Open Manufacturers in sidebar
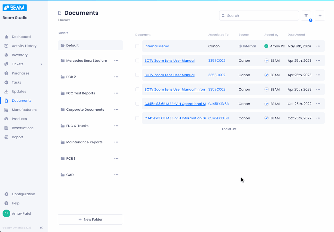The width and height of the screenshot is (334, 232). point(24,110)
